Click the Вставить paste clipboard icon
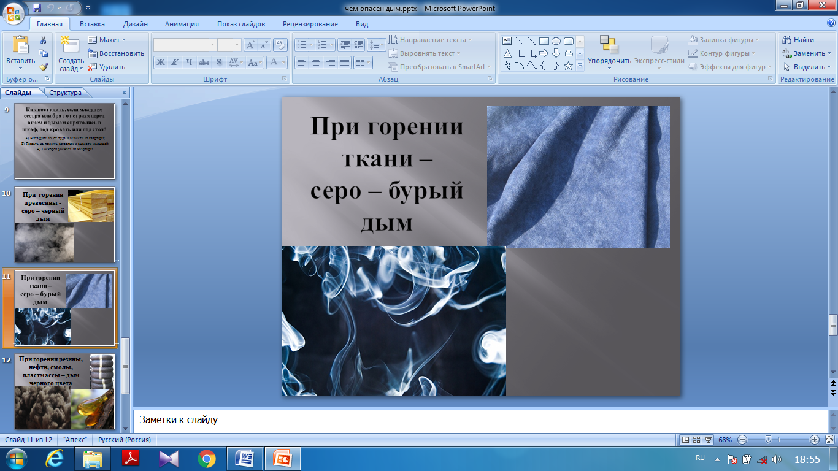838x471 pixels. [x=20, y=45]
